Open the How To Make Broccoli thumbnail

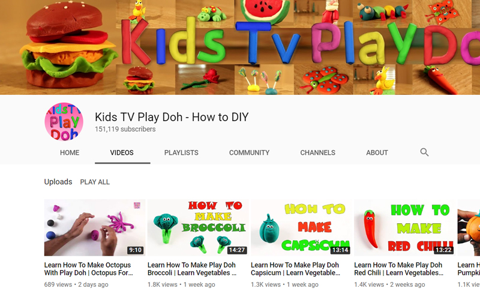tap(198, 227)
